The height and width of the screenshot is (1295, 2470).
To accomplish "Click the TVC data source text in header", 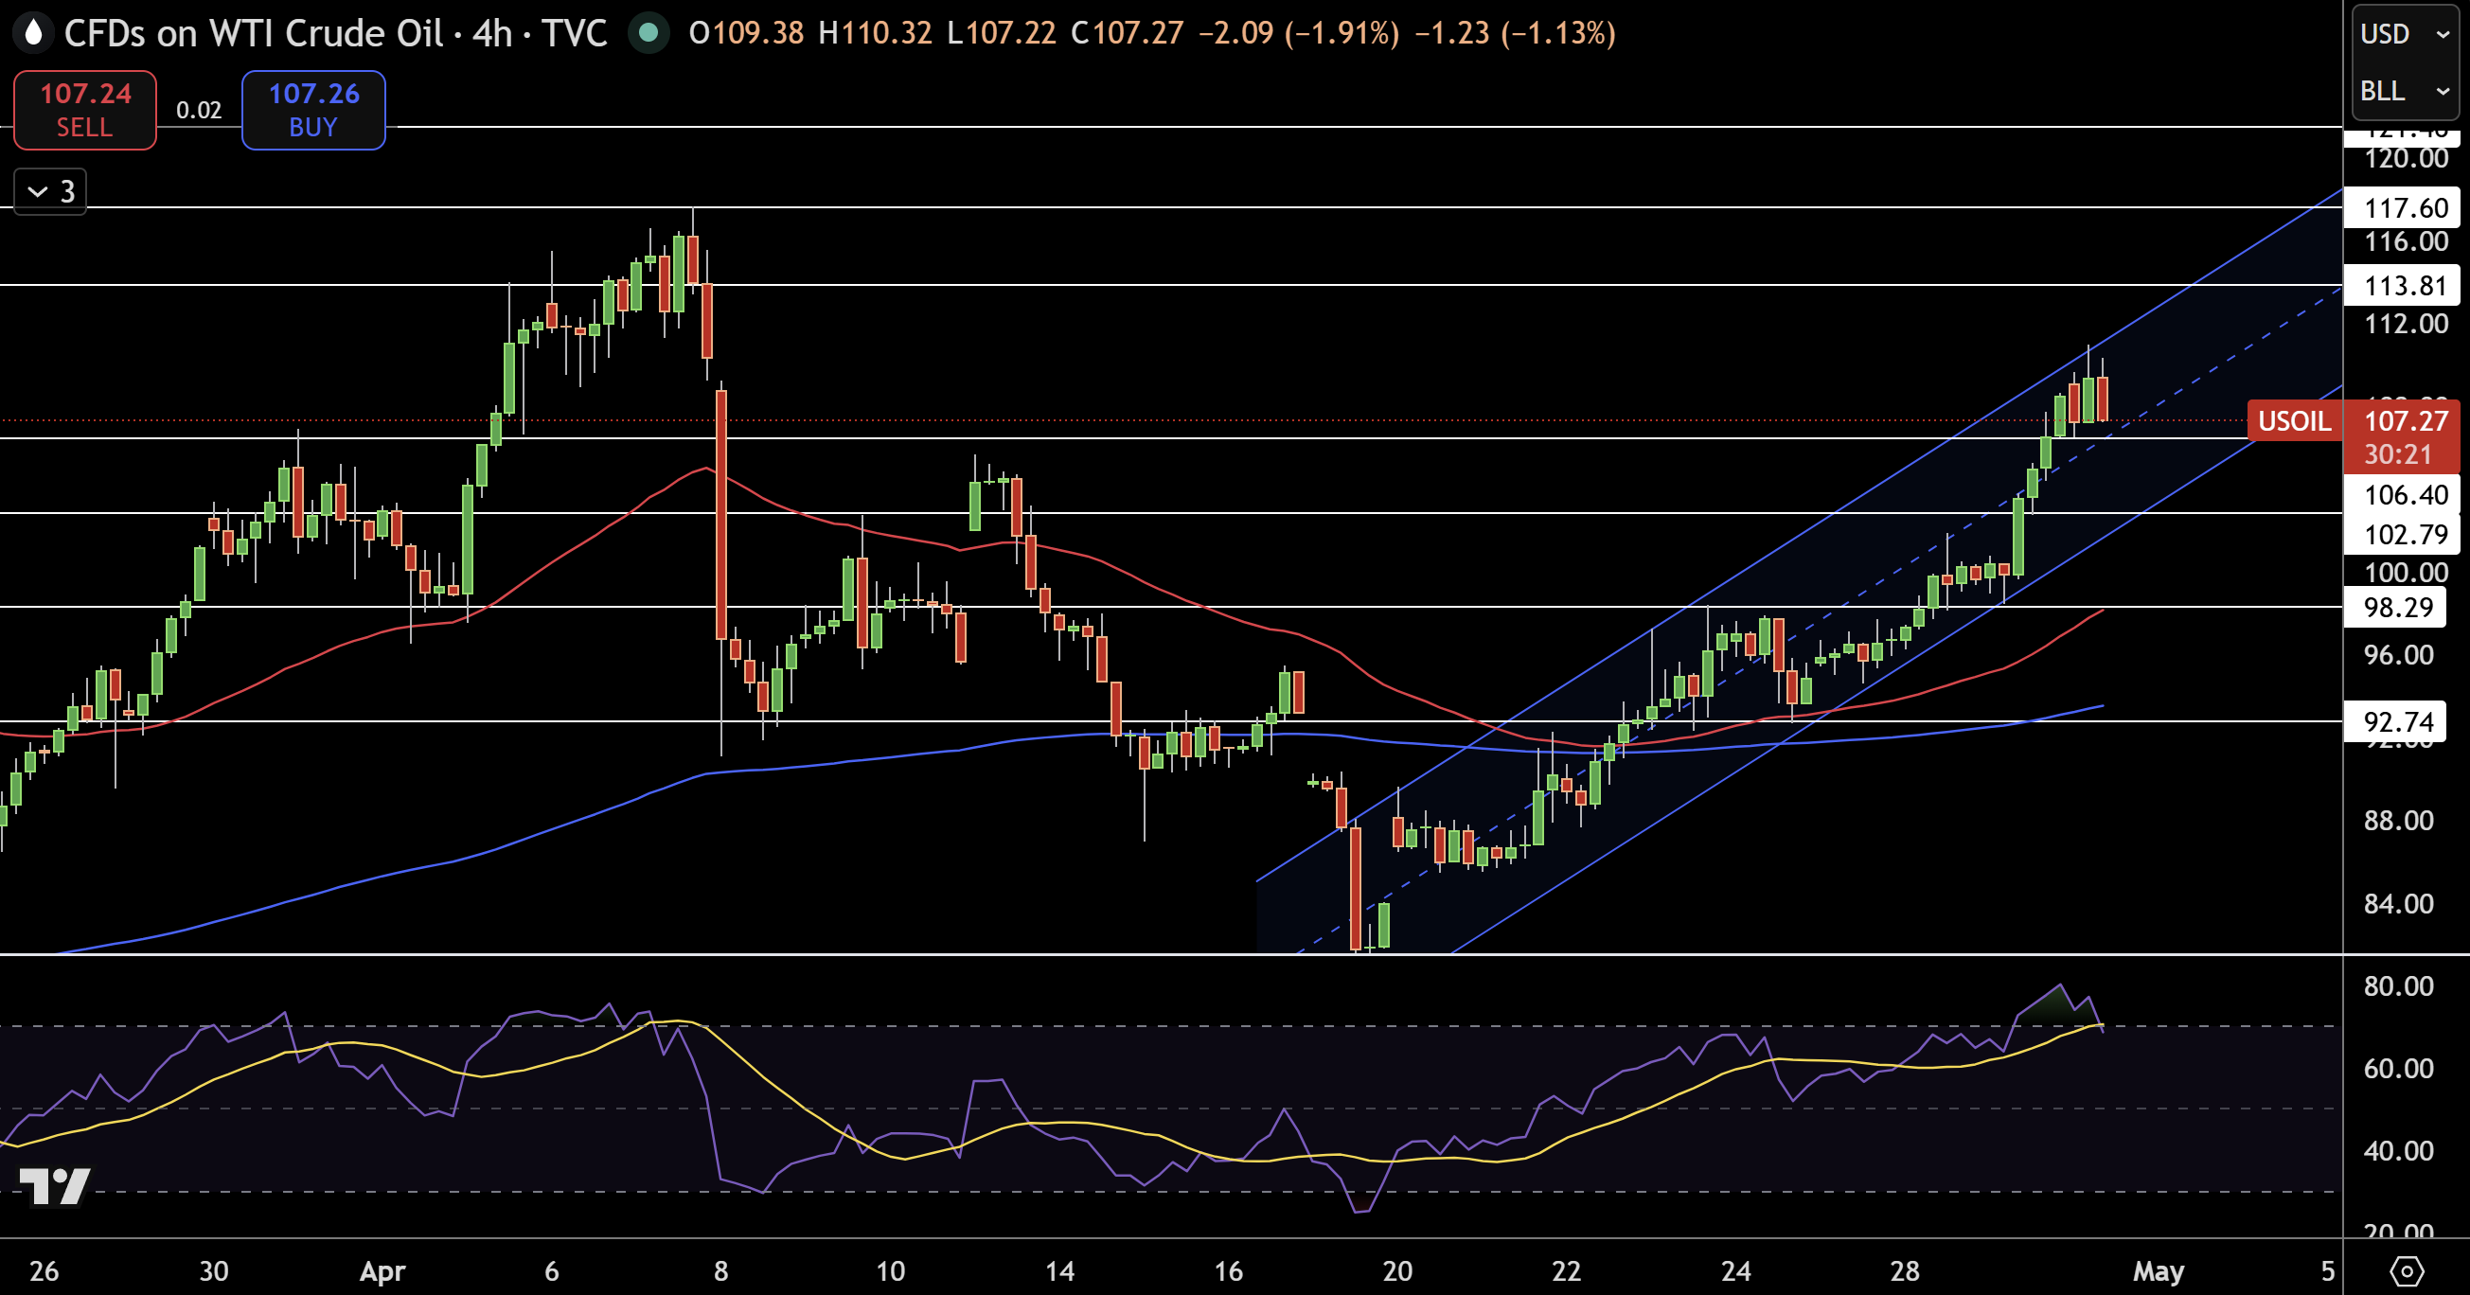I will (575, 33).
